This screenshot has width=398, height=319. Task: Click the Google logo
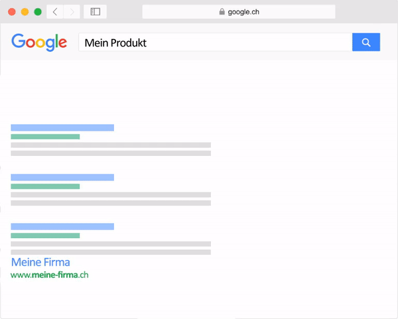pos(39,42)
